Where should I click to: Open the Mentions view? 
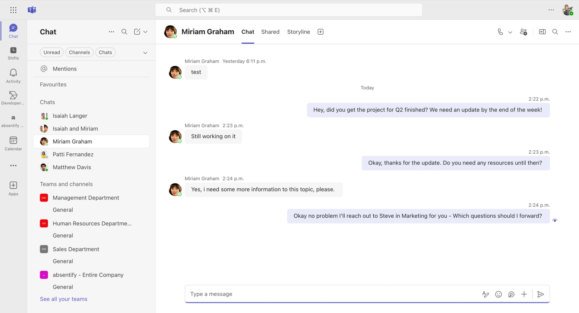(91, 69)
